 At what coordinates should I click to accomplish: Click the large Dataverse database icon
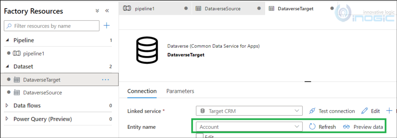[147, 50]
